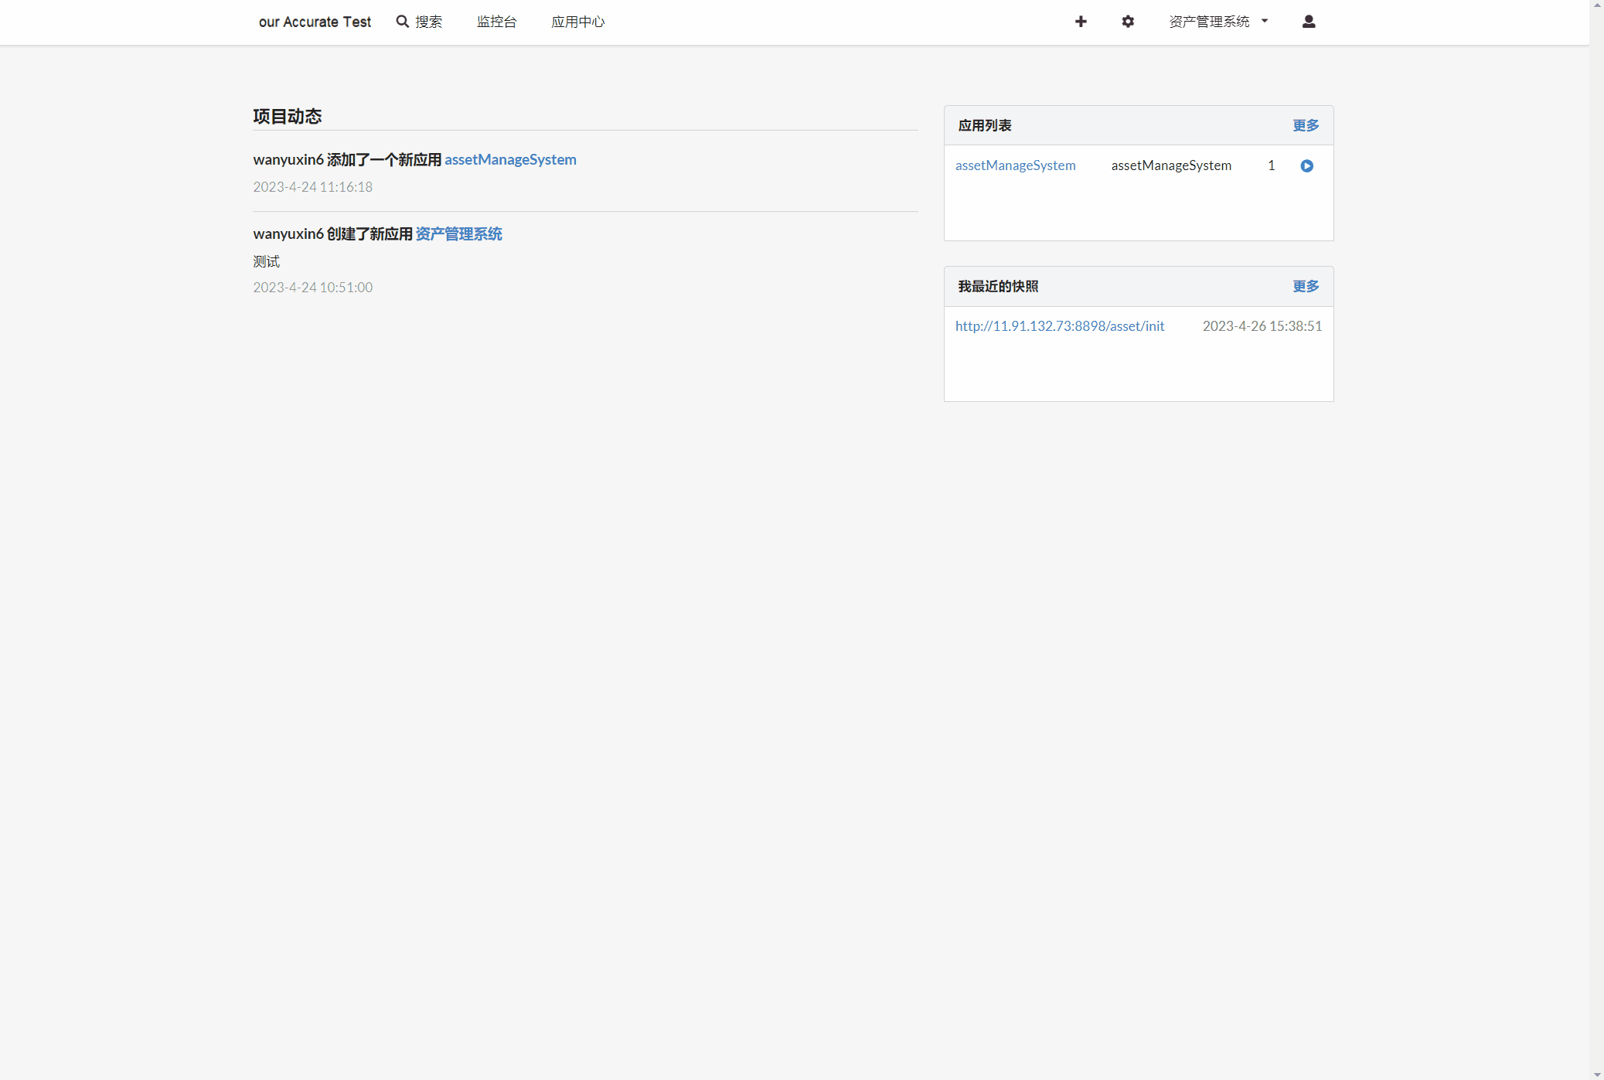Click the scrollbar down arrow
Image resolution: width=1604 pixels, height=1080 pixels.
(1597, 1074)
